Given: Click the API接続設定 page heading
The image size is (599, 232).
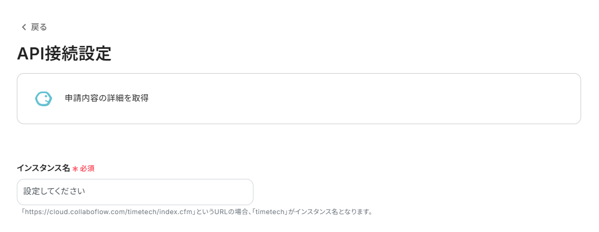Looking at the screenshot, I should click(x=64, y=54).
